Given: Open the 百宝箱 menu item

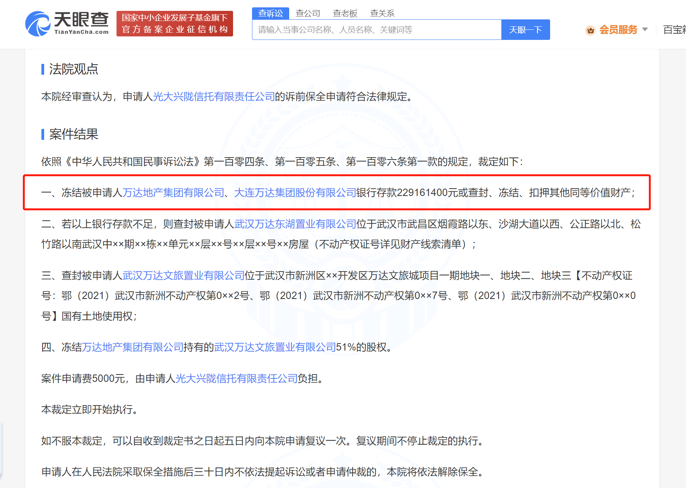Looking at the screenshot, I should click(674, 30).
